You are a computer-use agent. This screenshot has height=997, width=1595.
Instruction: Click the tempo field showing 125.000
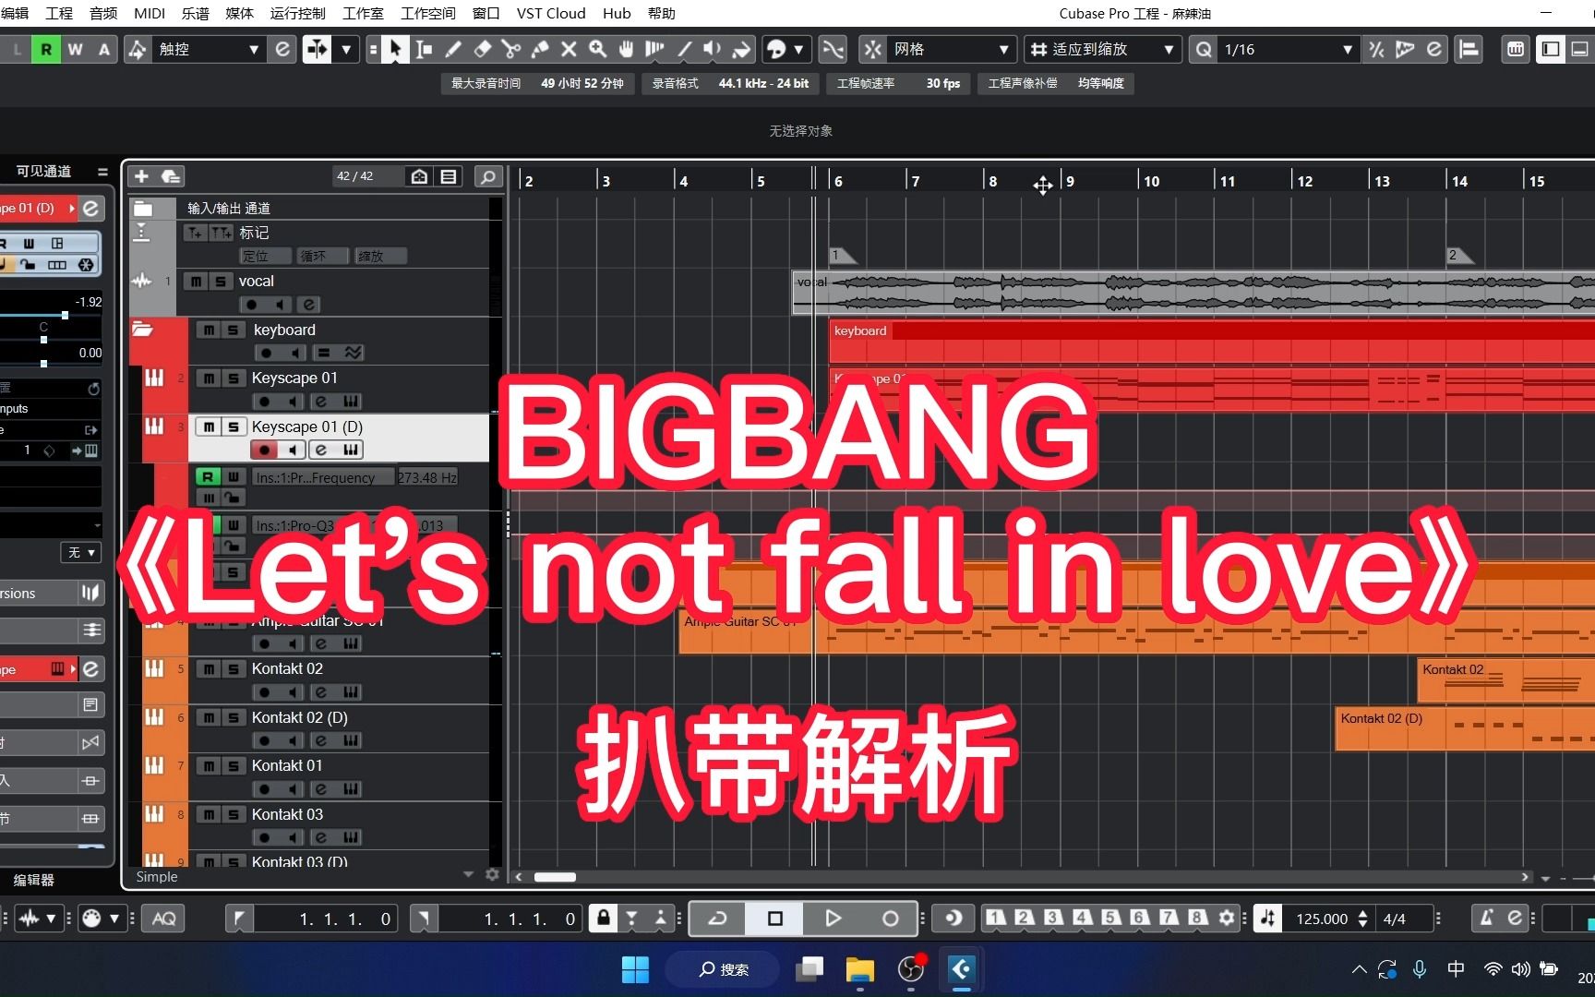click(x=1322, y=919)
